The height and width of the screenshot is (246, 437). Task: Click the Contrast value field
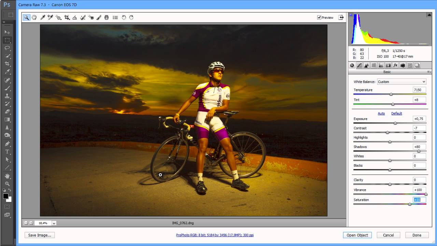pyautogui.click(x=419, y=128)
